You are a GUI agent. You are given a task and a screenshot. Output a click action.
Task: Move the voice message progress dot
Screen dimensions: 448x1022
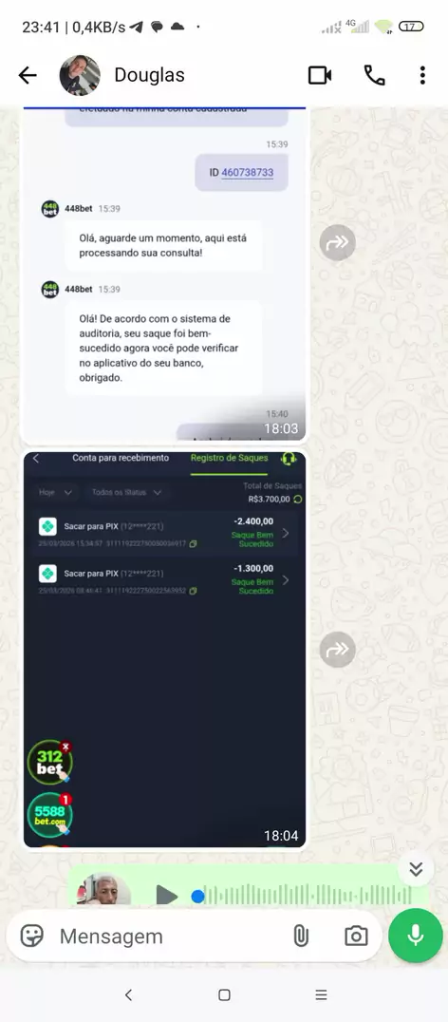coord(198,897)
